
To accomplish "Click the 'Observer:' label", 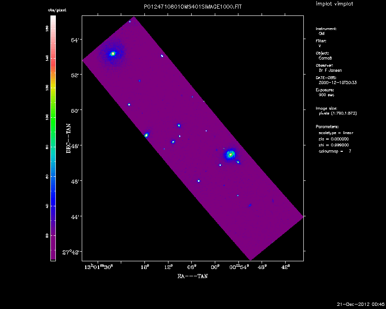I will coord(324,65).
